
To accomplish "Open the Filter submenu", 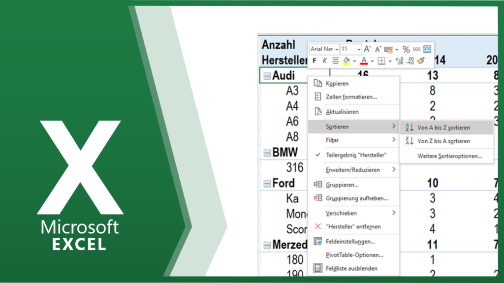I will (353, 140).
